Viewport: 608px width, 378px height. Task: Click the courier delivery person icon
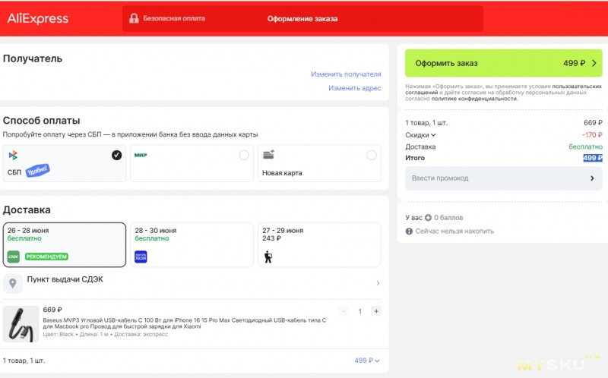click(268, 257)
